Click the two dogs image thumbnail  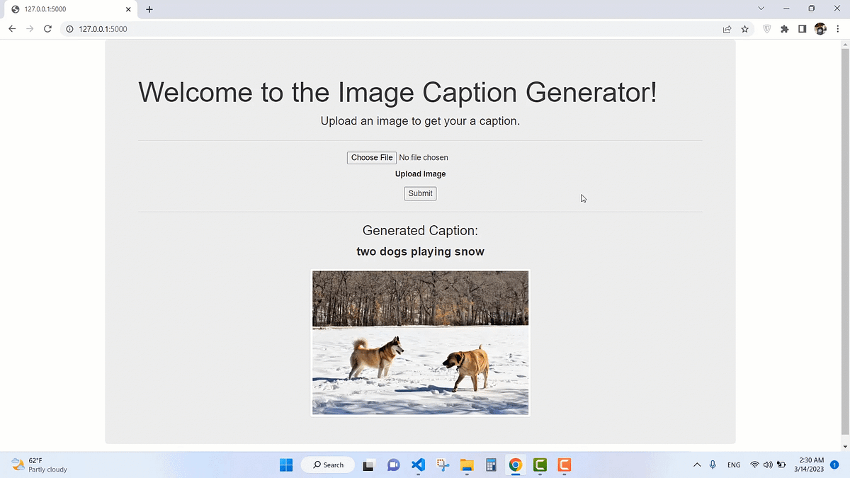pos(420,342)
